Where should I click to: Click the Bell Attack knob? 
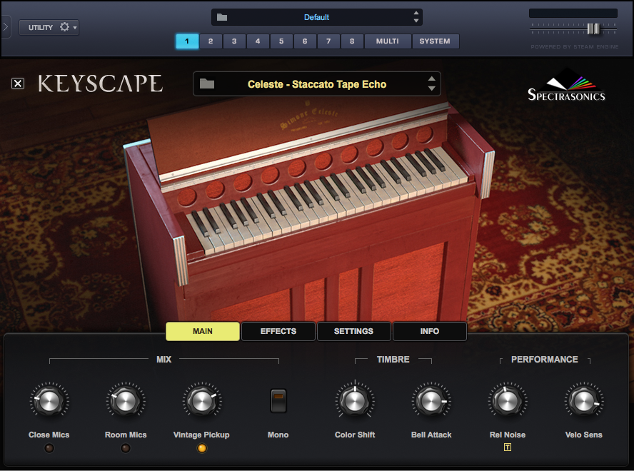pos(431,401)
